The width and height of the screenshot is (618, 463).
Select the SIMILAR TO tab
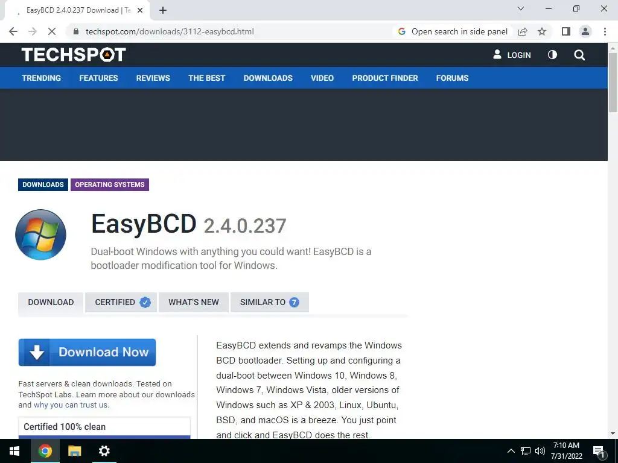tap(270, 303)
